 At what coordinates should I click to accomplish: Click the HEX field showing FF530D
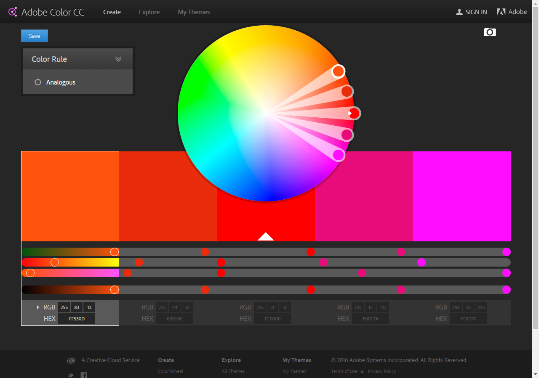pyautogui.click(x=77, y=319)
